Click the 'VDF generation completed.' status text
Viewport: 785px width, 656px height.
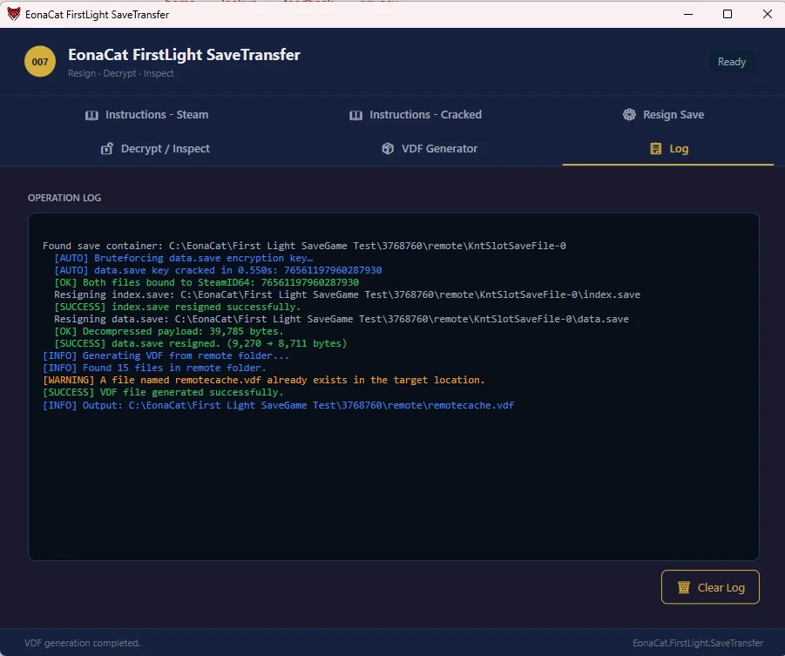[x=83, y=643]
